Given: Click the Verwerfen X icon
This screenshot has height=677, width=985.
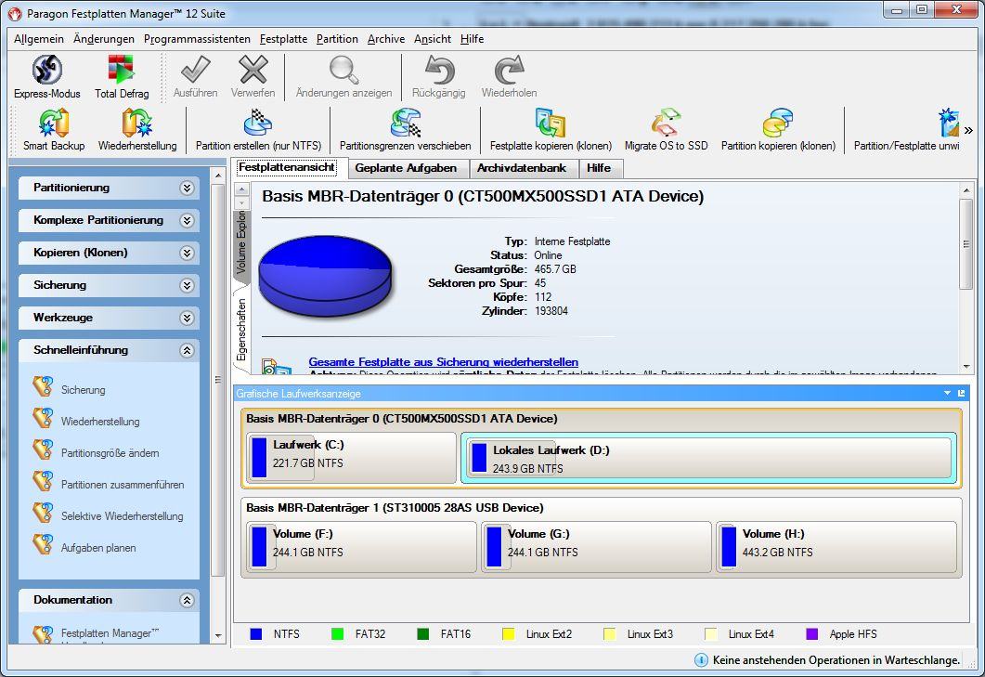Looking at the screenshot, I should (x=253, y=70).
